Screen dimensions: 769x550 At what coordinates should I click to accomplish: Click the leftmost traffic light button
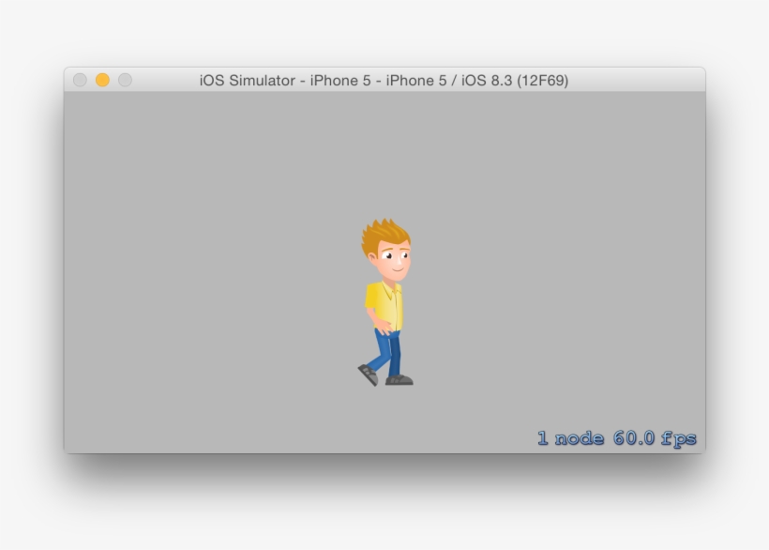click(x=83, y=81)
